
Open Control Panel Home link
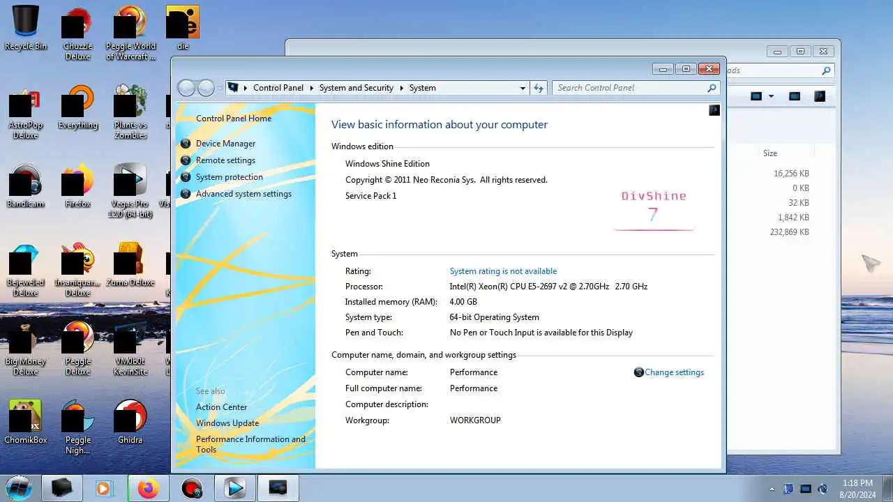[x=234, y=119]
